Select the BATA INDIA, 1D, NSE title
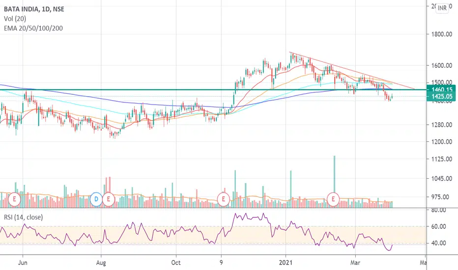Viewport: 458px width, 270px height. click(34, 9)
